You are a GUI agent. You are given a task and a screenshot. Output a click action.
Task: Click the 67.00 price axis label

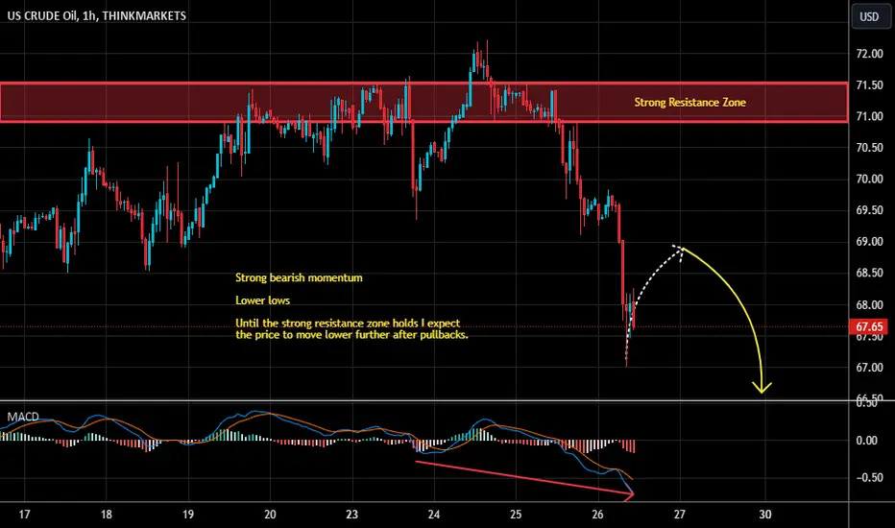(869, 368)
